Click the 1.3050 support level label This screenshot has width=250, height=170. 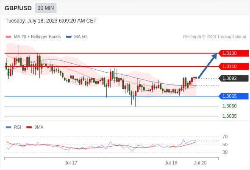coord(229,106)
